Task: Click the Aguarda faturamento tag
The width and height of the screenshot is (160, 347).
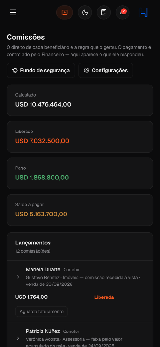Action: click(42, 312)
